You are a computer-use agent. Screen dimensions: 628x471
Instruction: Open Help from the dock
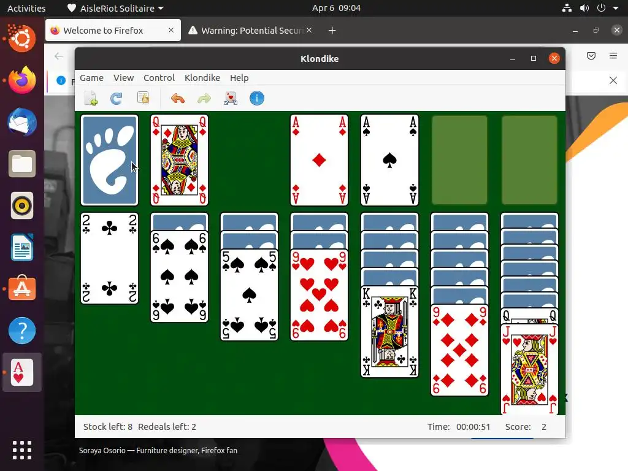click(x=22, y=331)
